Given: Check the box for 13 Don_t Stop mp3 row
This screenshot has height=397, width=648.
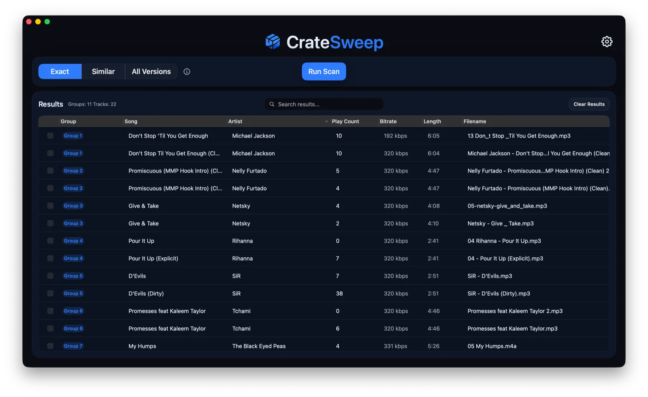Looking at the screenshot, I should [x=50, y=136].
